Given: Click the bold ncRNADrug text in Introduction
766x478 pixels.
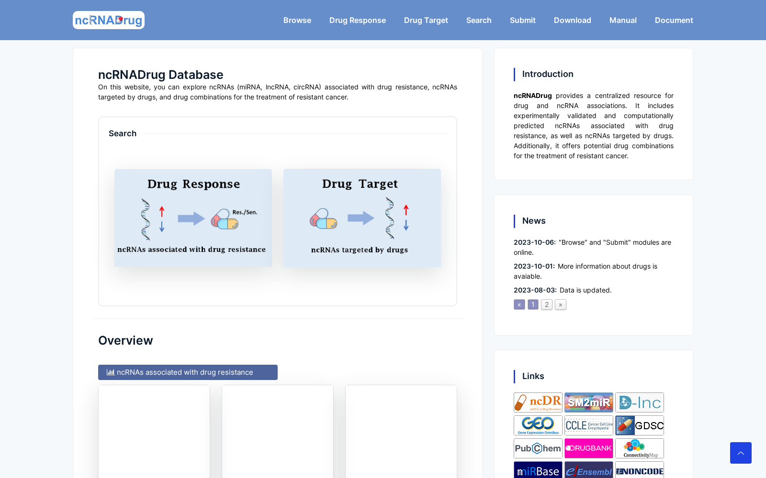Looking at the screenshot, I should [533, 96].
